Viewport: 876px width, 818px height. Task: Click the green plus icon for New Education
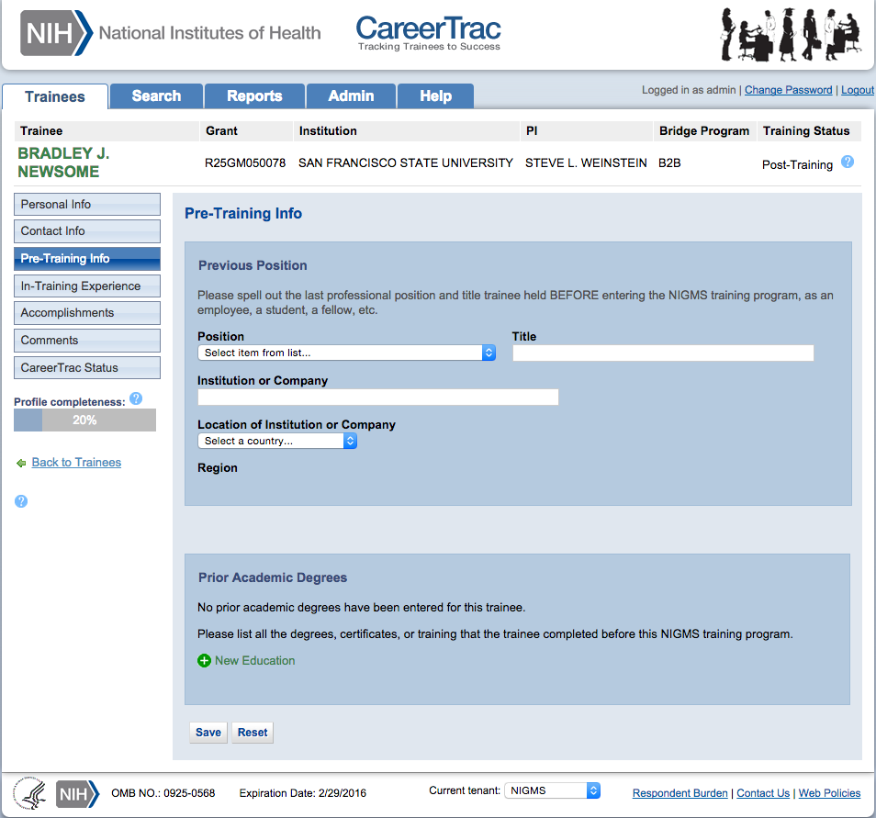coord(205,660)
